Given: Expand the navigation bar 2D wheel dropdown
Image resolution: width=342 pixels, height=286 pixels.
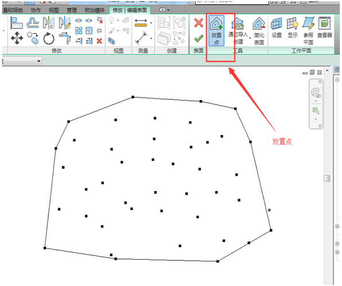Looking at the screenshot, I should tap(316, 101).
